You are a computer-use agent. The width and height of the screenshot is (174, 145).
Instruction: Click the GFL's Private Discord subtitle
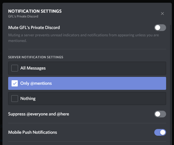pyautogui.click(x=23, y=16)
